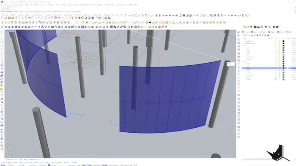Add new sublayer in layer panel toolbar

[247, 35]
